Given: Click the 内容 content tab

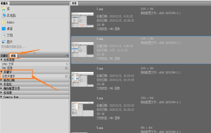Looking at the screenshot, I should click(74, 3).
